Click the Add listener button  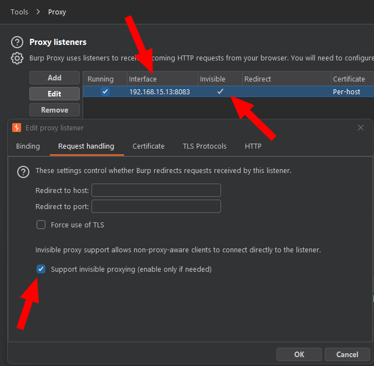pyautogui.click(x=54, y=78)
